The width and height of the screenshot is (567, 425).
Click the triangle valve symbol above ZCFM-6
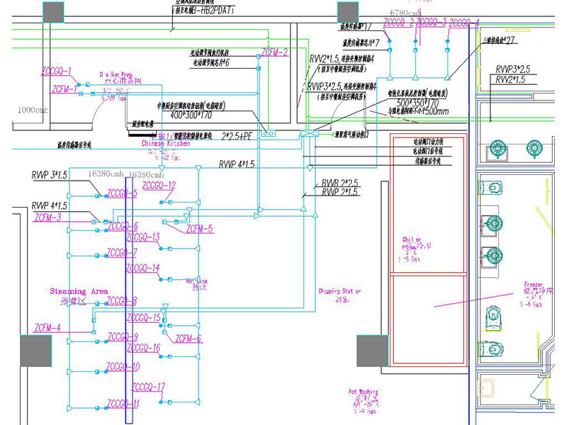[x=164, y=308]
